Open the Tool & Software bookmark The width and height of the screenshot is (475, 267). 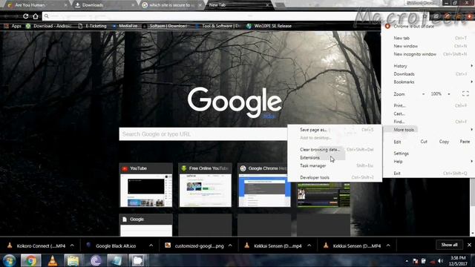pyautogui.click(x=217, y=26)
